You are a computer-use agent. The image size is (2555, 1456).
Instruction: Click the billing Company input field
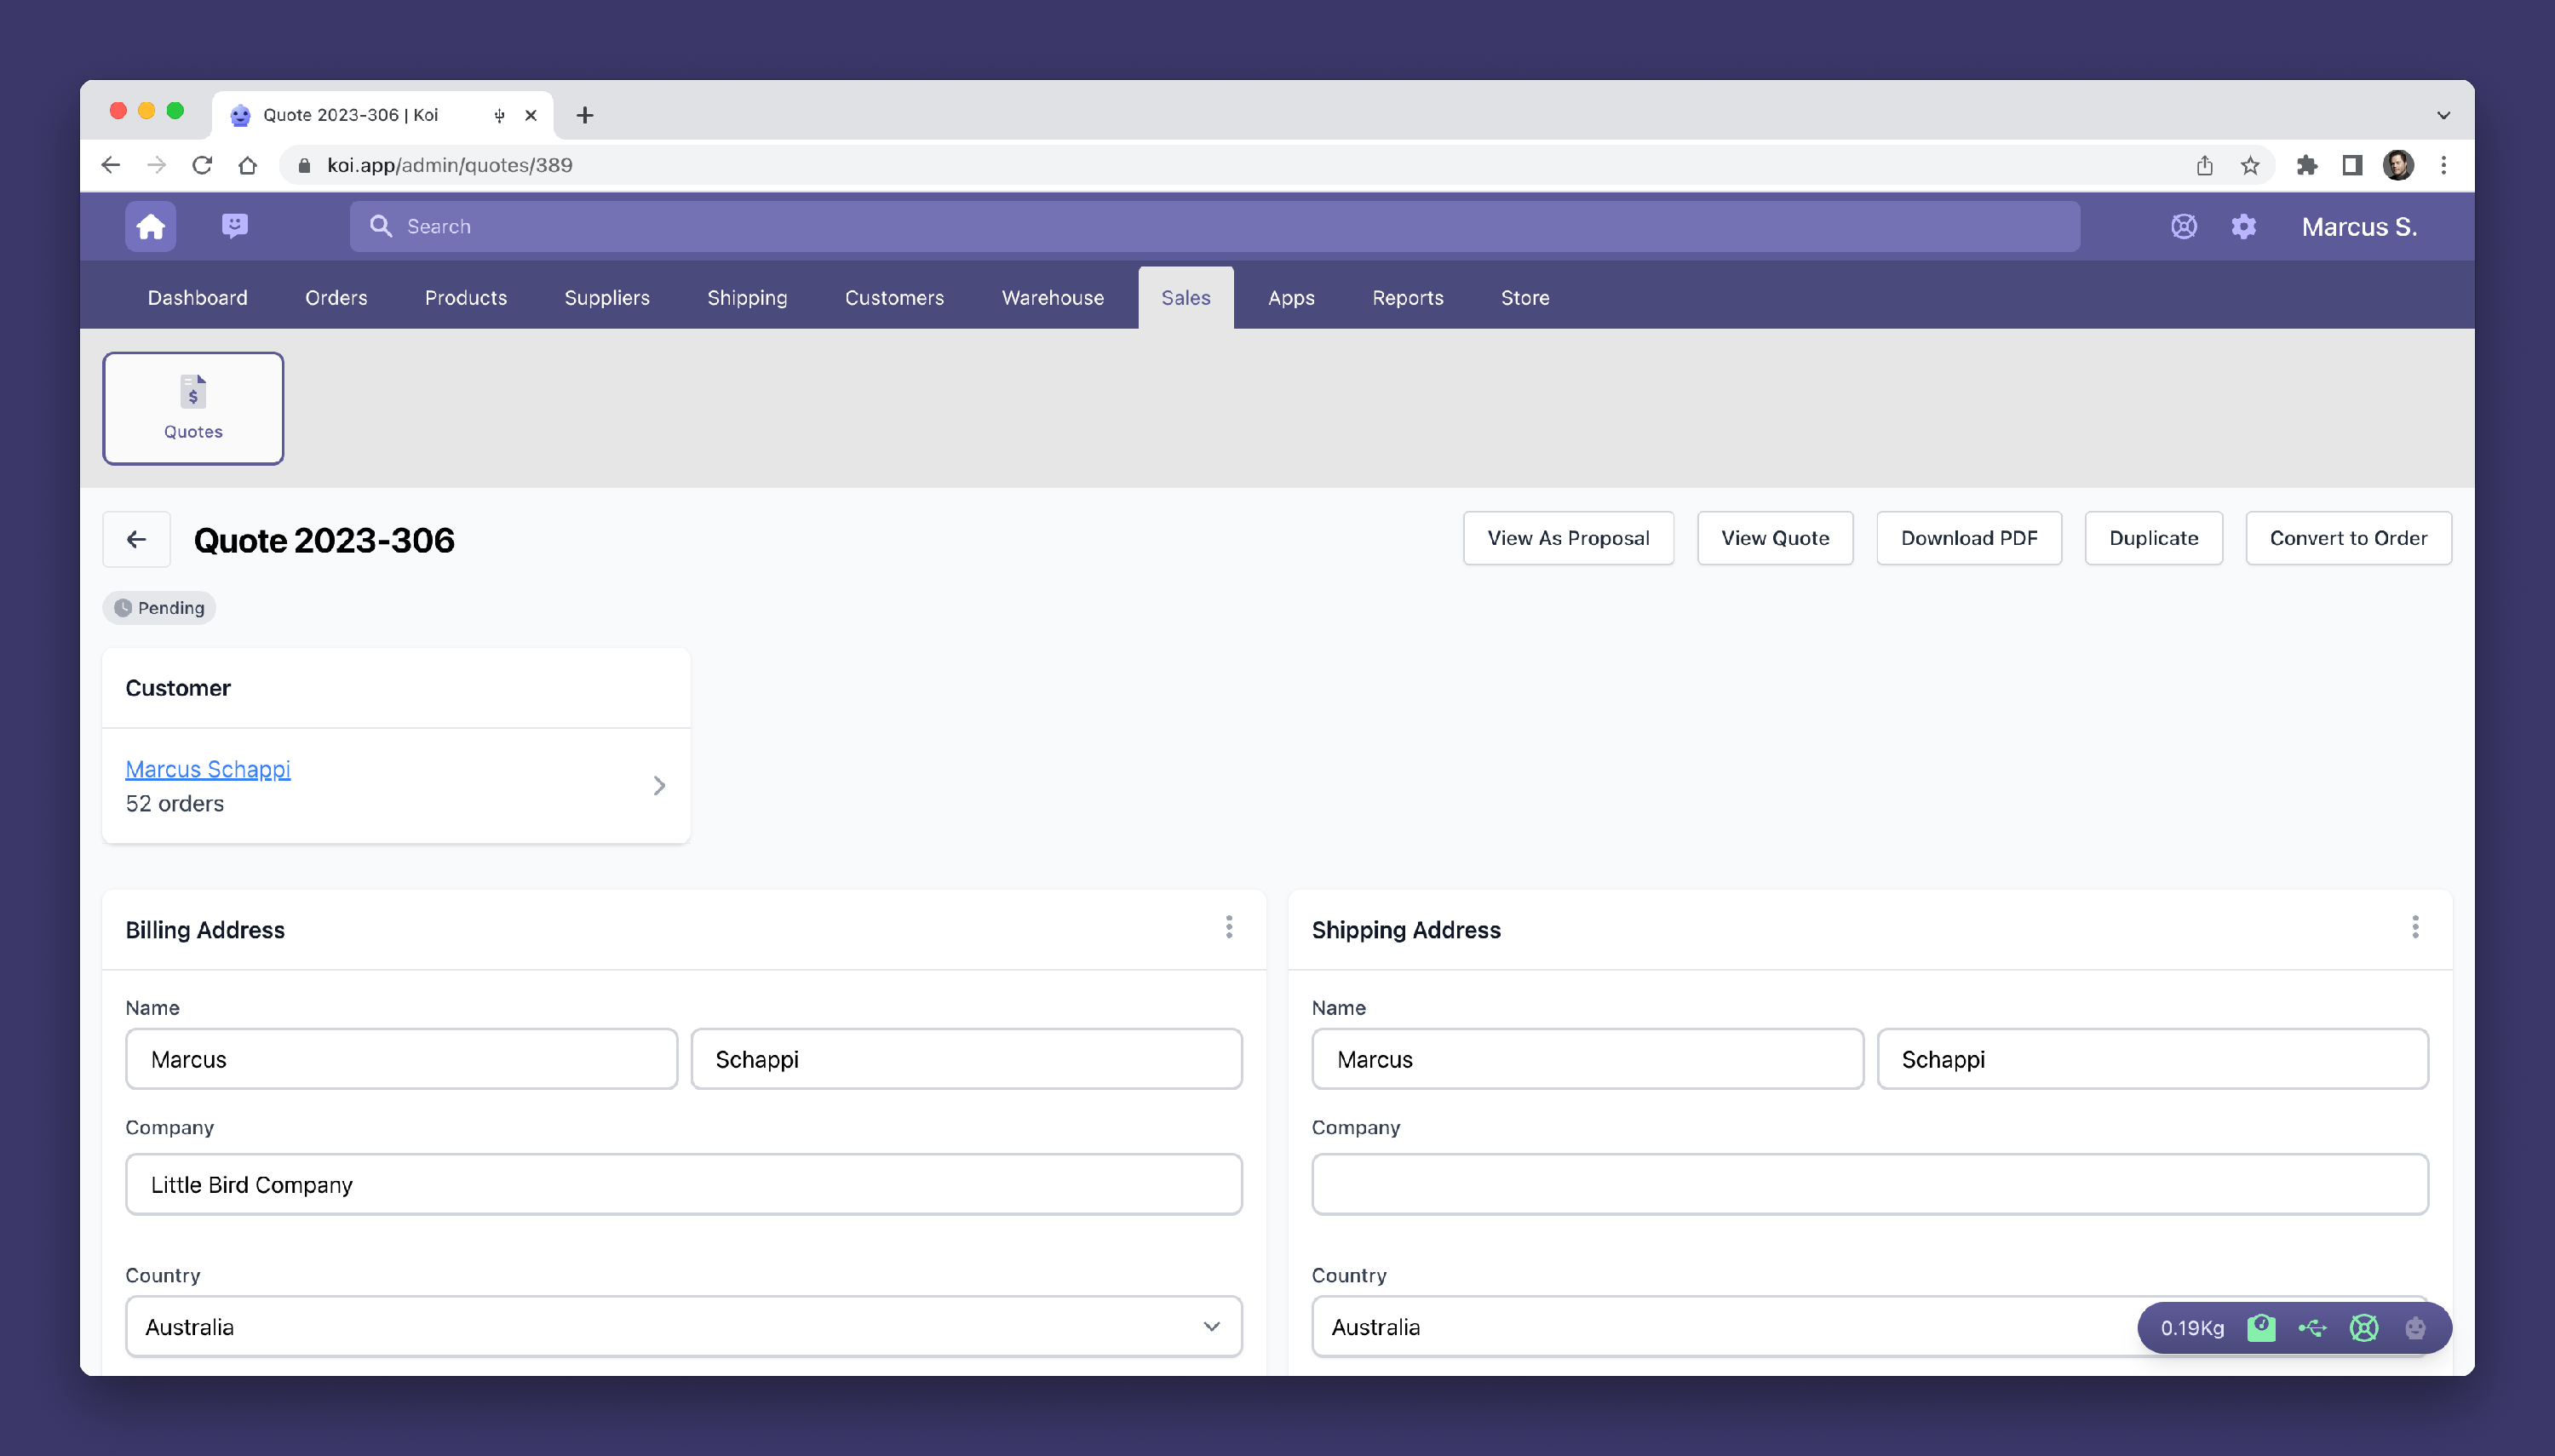(684, 1185)
